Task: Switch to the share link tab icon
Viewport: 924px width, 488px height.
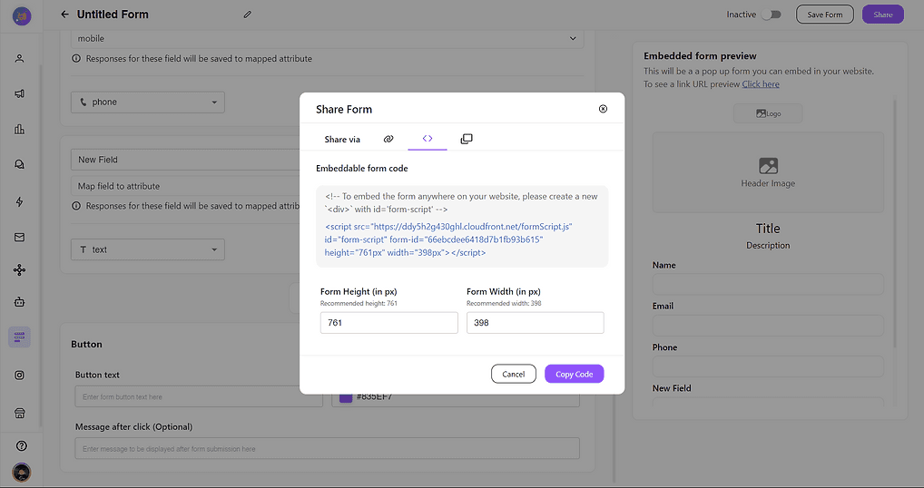Action: (x=388, y=139)
